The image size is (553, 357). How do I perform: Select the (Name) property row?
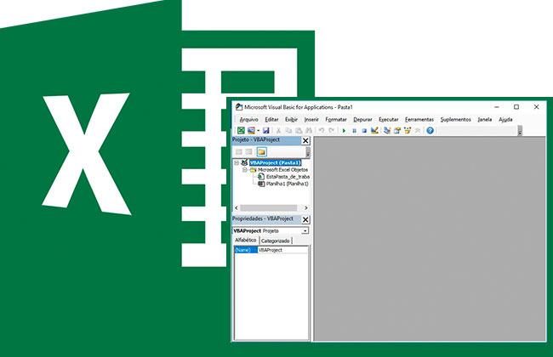point(246,250)
